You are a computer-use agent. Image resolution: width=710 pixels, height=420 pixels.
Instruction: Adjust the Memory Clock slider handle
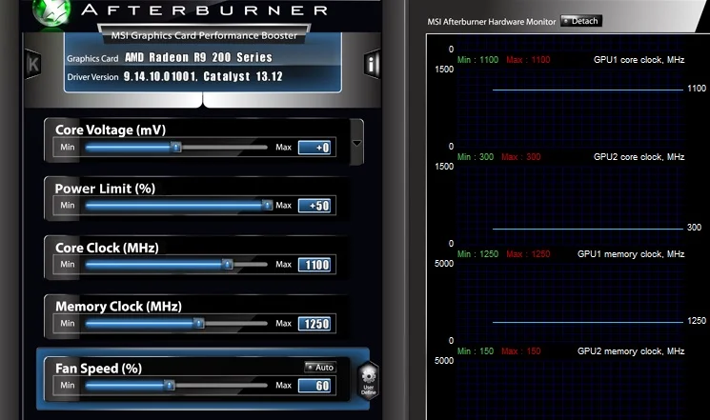(199, 323)
